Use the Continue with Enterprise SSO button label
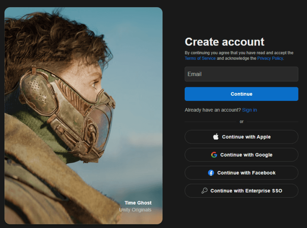This screenshot has width=307, height=228. 246,191
